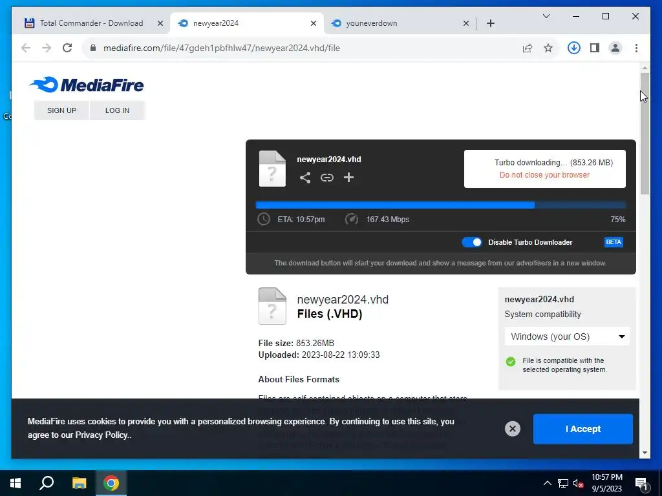Click the speedometer icon beside 167.43 Mbps
This screenshot has height=496, width=662.
(352, 220)
